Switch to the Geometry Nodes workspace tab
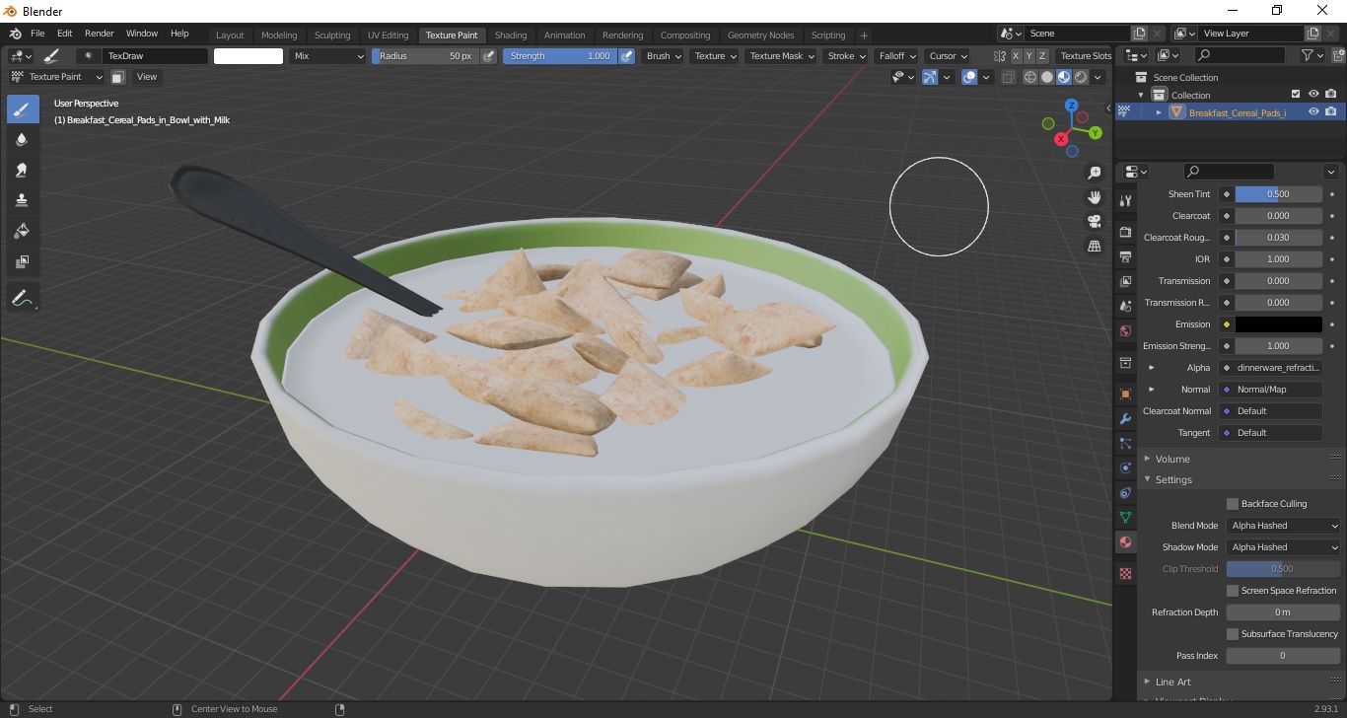 pyautogui.click(x=760, y=36)
